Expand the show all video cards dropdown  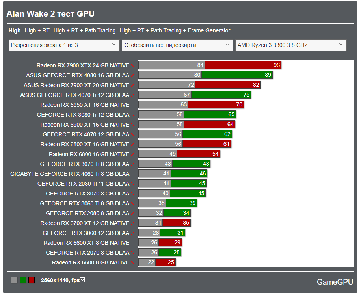[177, 45]
